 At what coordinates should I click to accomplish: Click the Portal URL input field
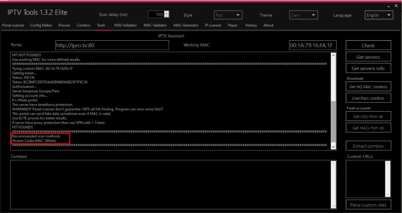point(112,45)
